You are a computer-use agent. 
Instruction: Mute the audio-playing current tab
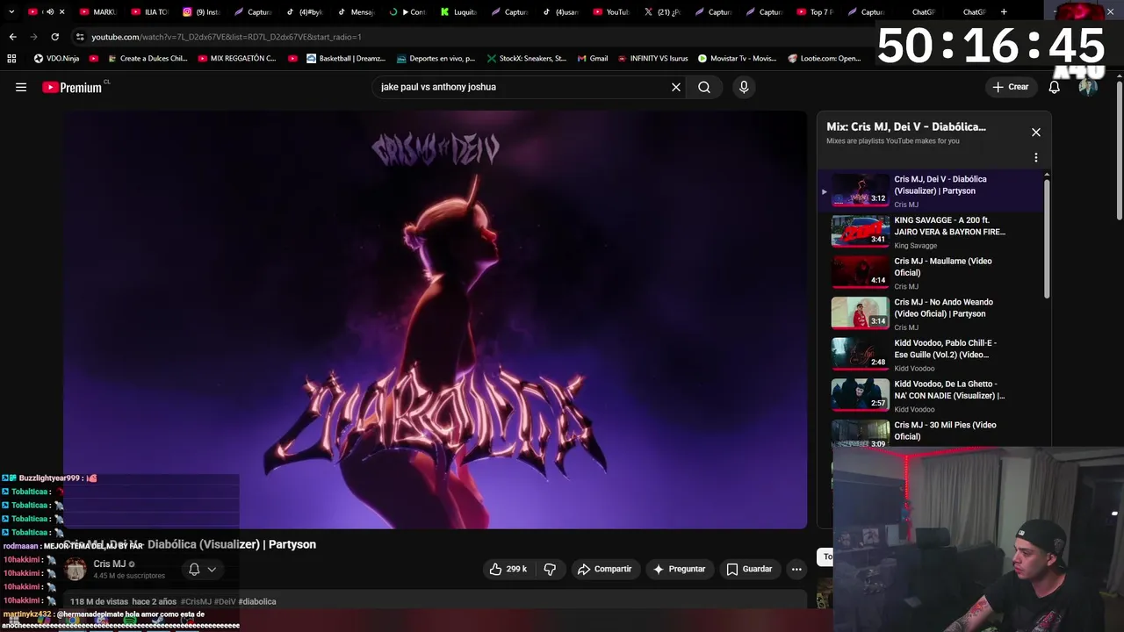(49, 12)
